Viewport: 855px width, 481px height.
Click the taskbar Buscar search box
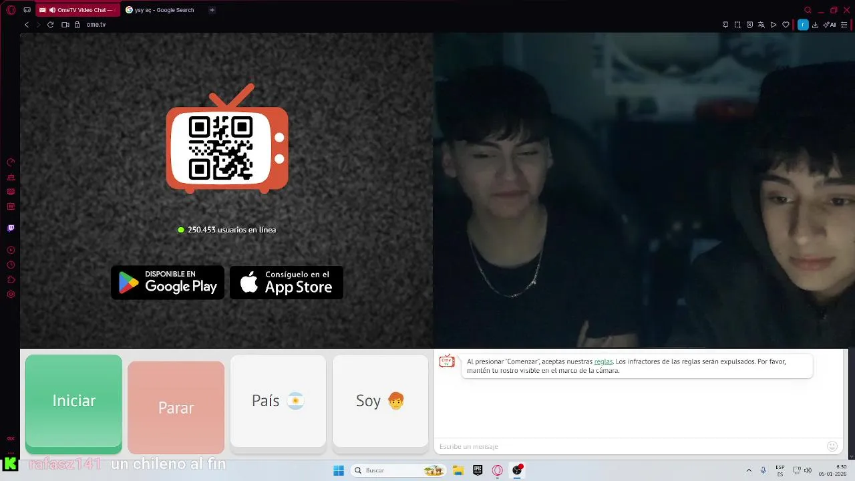399,470
